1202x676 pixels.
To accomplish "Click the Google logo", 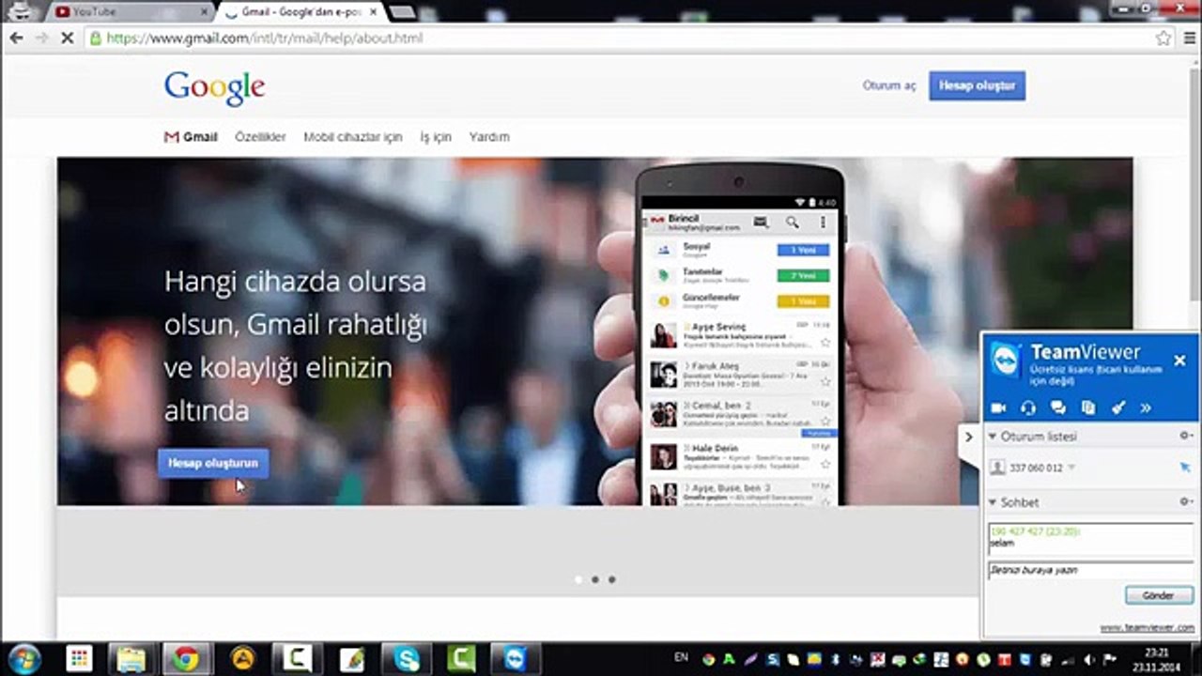I will [214, 86].
